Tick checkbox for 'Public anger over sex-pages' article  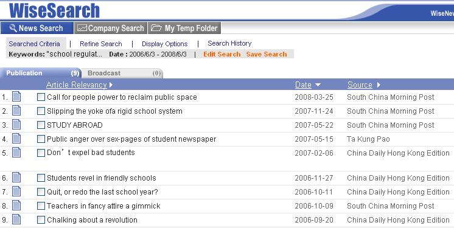coord(41,139)
